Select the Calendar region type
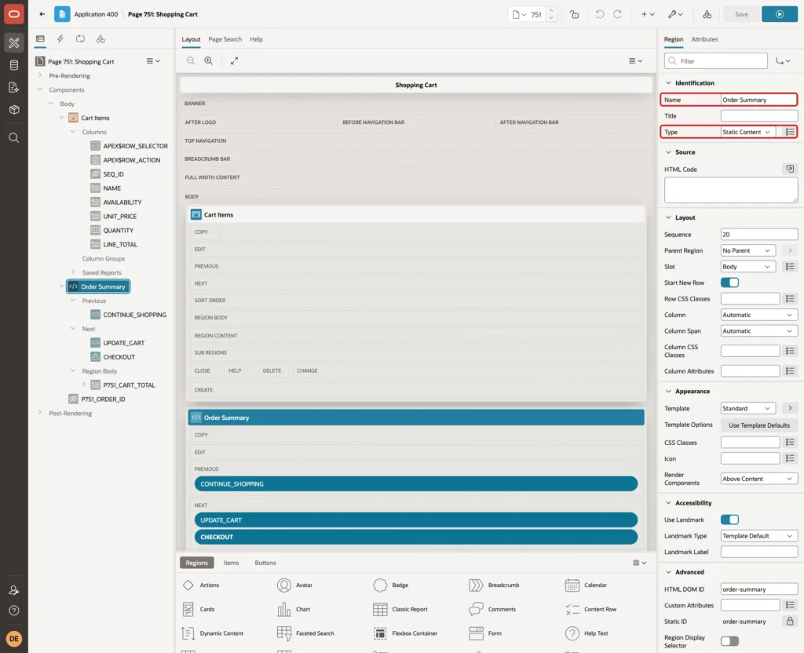This screenshot has width=804, height=653. tap(587, 585)
